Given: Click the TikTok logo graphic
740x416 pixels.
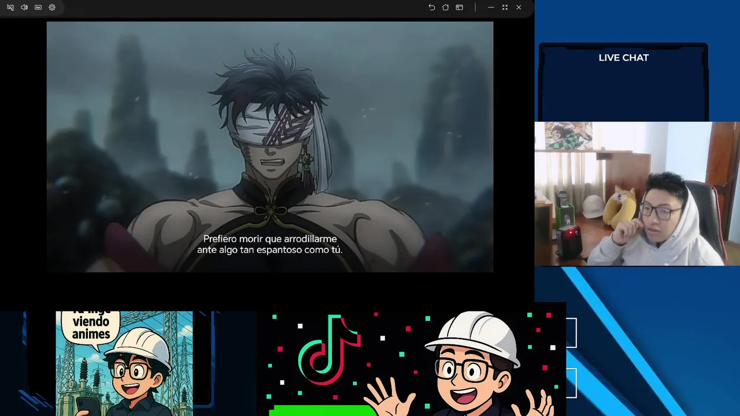Looking at the screenshot, I should [329, 350].
